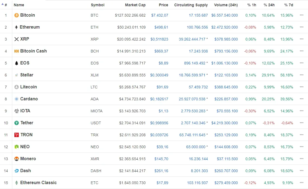Click the Monero logo icon
This screenshot has width=308, height=189.
tap(17, 159)
